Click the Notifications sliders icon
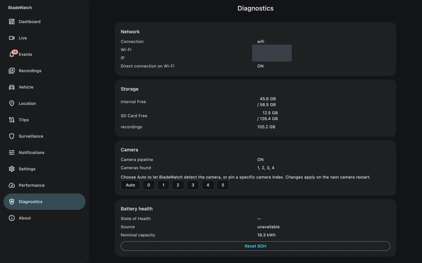The height and width of the screenshot is (263, 422). (12, 153)
